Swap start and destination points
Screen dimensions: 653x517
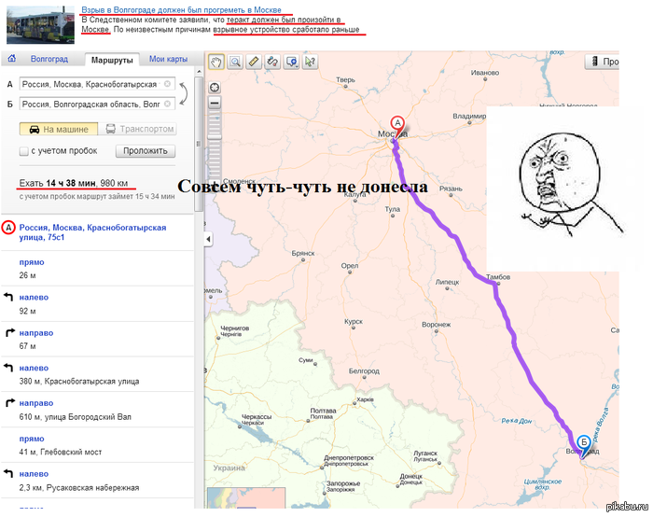[183, 93]
